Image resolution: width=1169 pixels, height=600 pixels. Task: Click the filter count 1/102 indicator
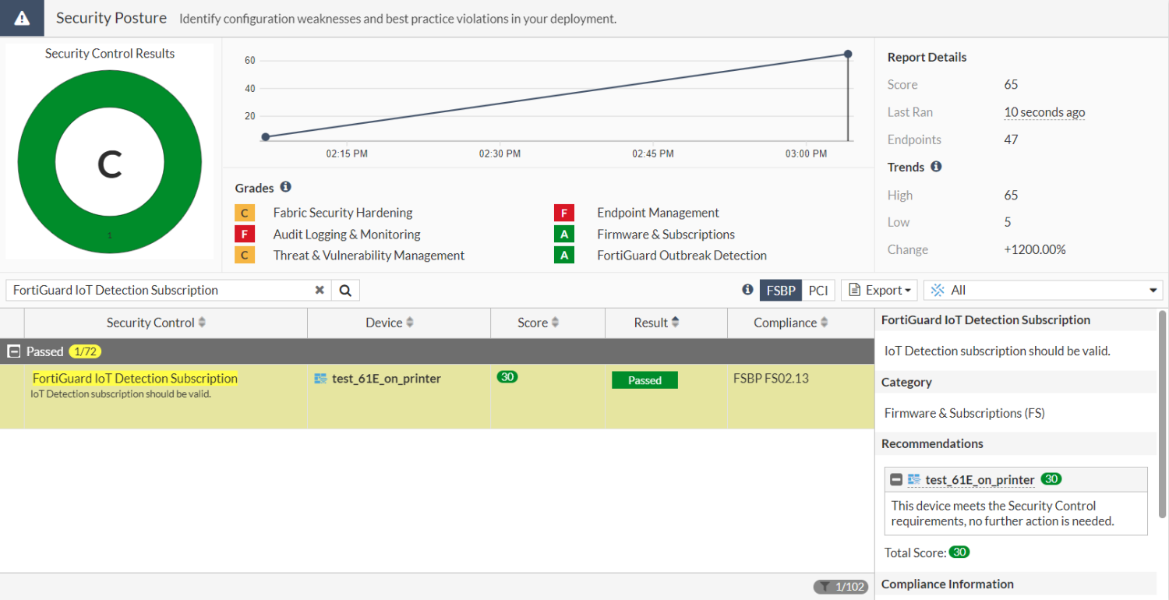[x=840, y=586]
